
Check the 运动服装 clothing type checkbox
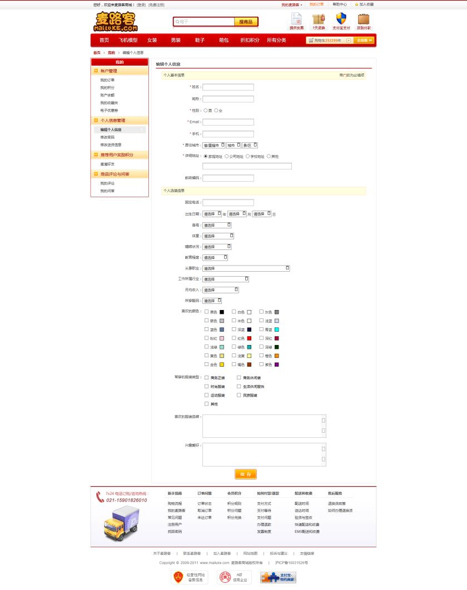tap(206, 395)
